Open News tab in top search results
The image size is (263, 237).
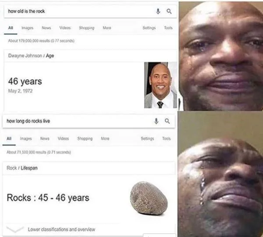(46, 28)
